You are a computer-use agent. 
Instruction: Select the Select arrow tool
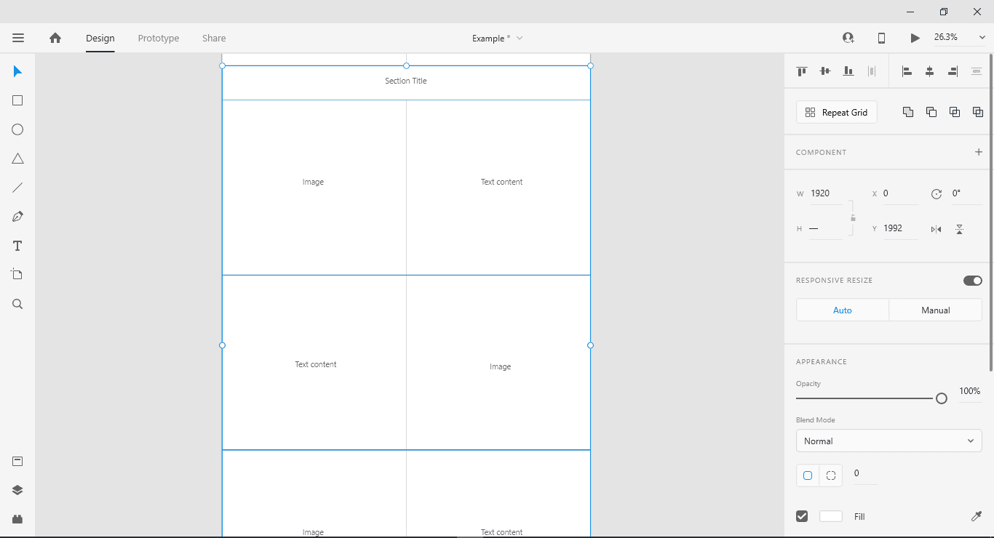(x=17, y=71)
